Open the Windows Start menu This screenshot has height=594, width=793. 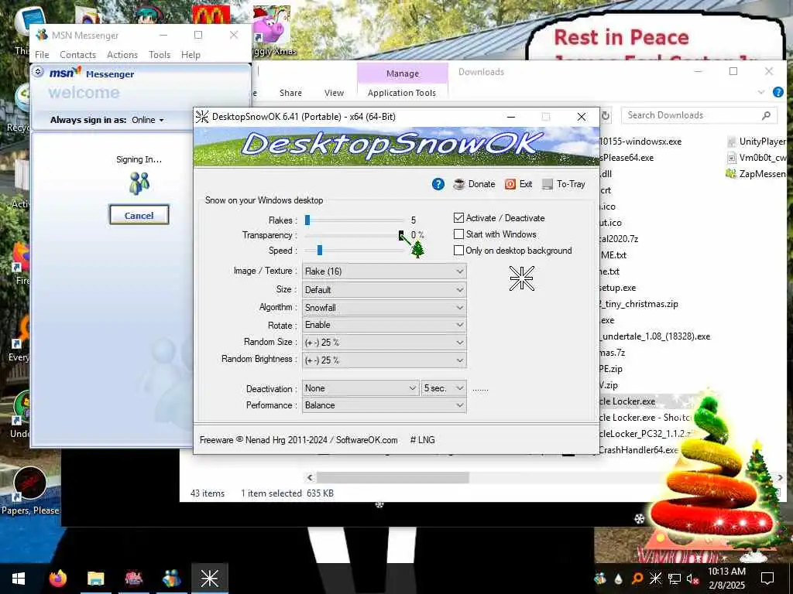tap(19, 579)
